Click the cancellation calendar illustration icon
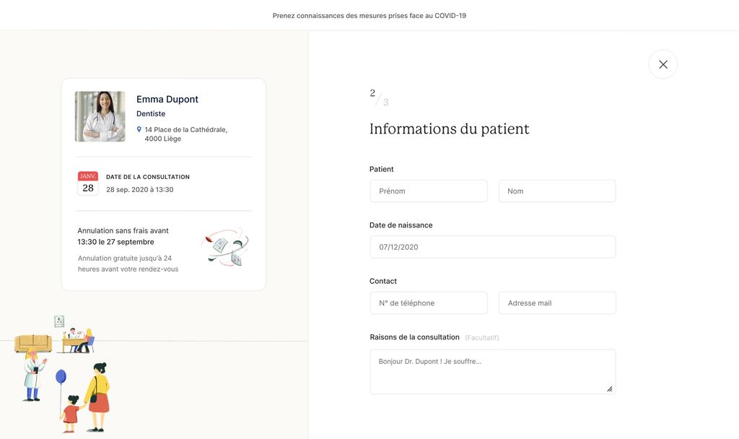Viewport: 739px width, 439px height. click(226, 247)
